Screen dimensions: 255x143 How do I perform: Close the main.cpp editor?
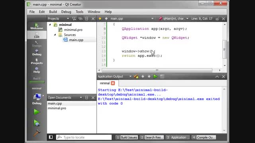[x=224, y=19]
